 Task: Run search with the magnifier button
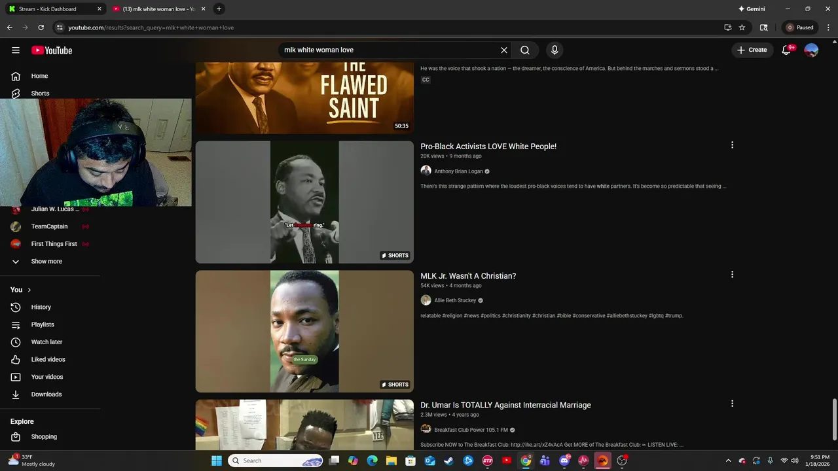tap(525, 50)
